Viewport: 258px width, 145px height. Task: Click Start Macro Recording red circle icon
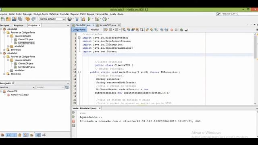coord(172,30)
